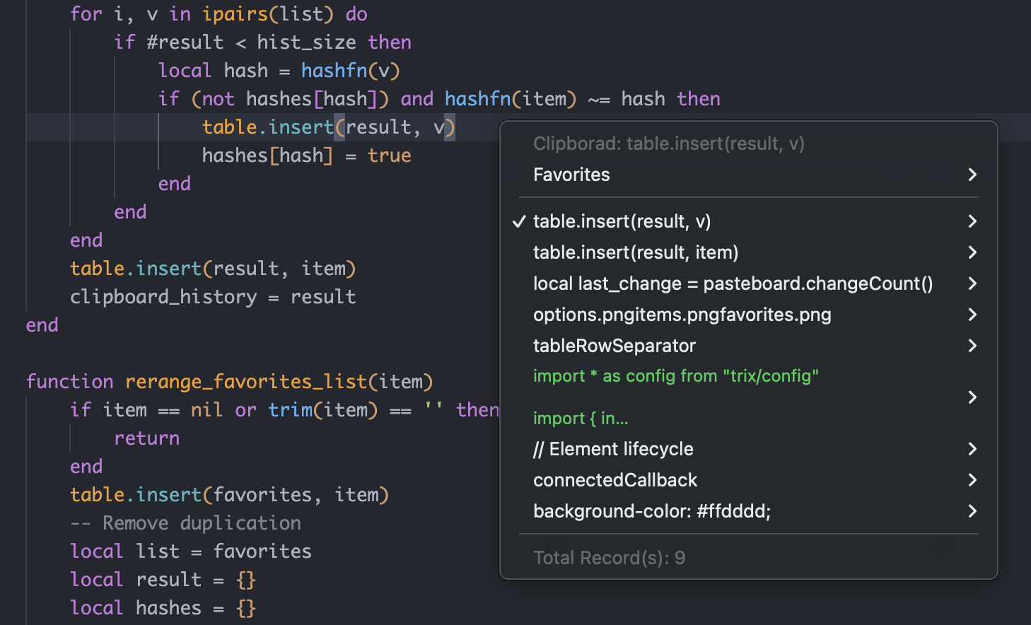Click the hashfn(v) call in editor
Screen dimensions: 1031x625
tap(350, 71)
